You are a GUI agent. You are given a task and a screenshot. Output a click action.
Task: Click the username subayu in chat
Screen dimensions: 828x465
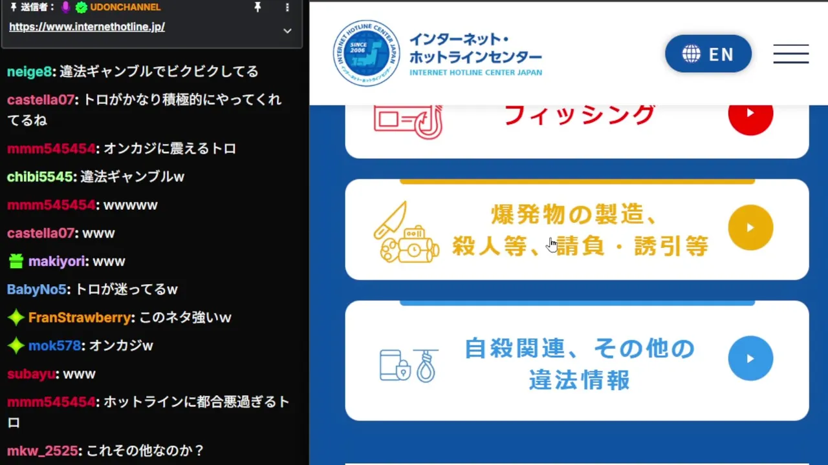tap(31, 375)
